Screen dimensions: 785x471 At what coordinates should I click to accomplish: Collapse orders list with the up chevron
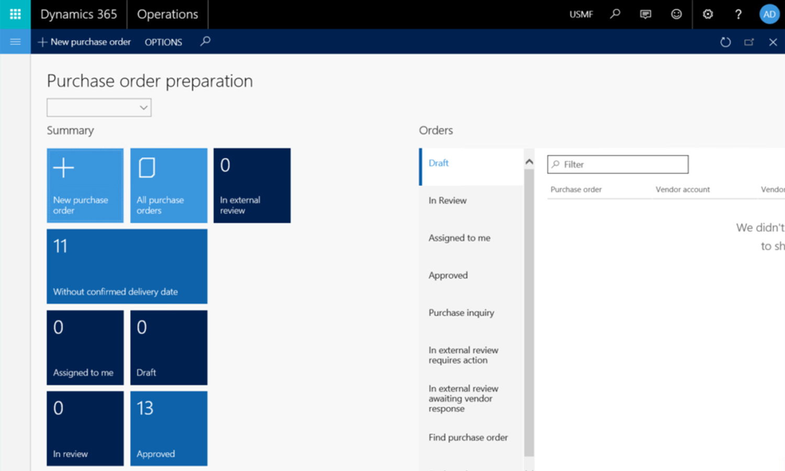[x=529, y=162]
